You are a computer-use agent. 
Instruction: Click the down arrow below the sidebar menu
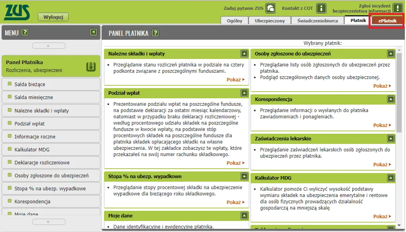coord(48,222)
